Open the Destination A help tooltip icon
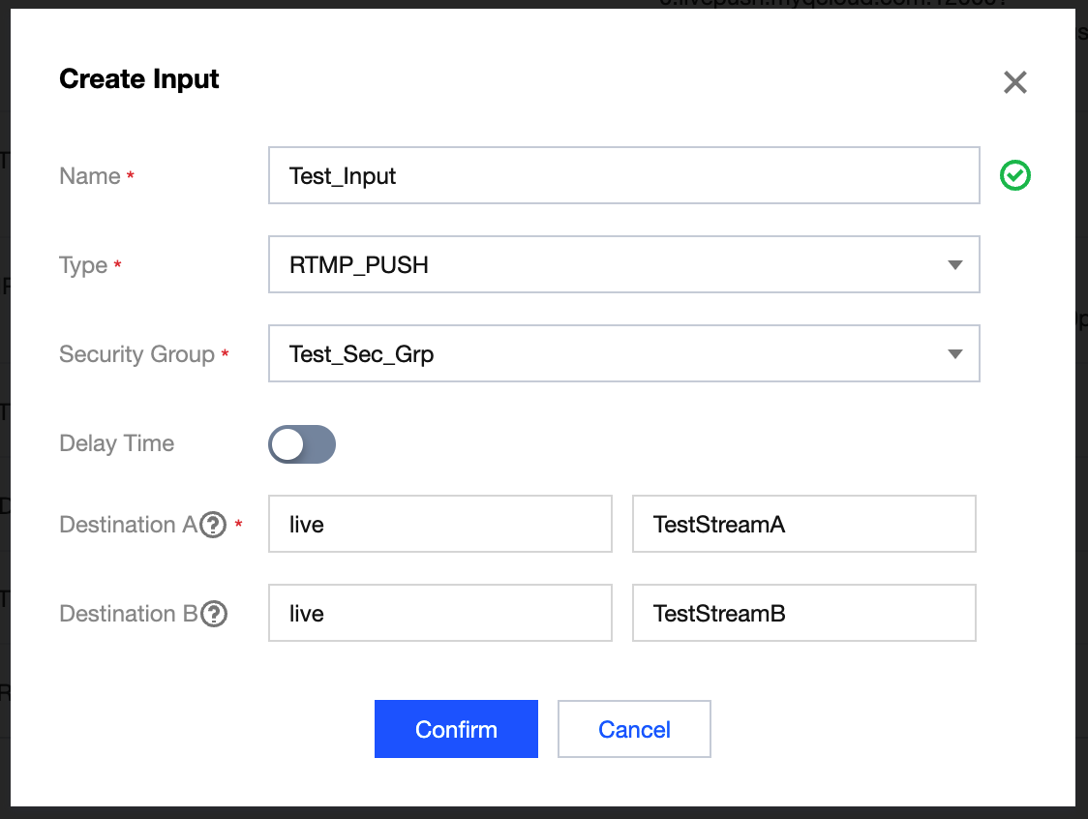1088x819 pixels. 213,525
